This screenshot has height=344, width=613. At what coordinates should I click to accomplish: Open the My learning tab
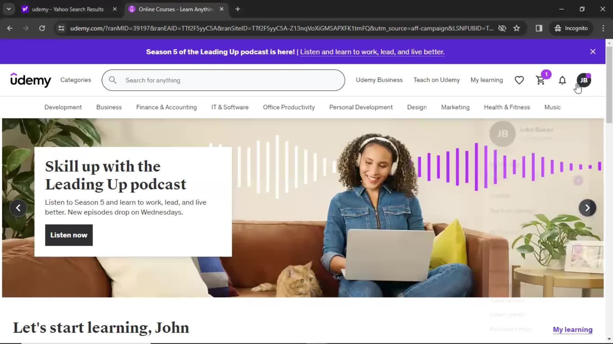(x=487, y=80)
